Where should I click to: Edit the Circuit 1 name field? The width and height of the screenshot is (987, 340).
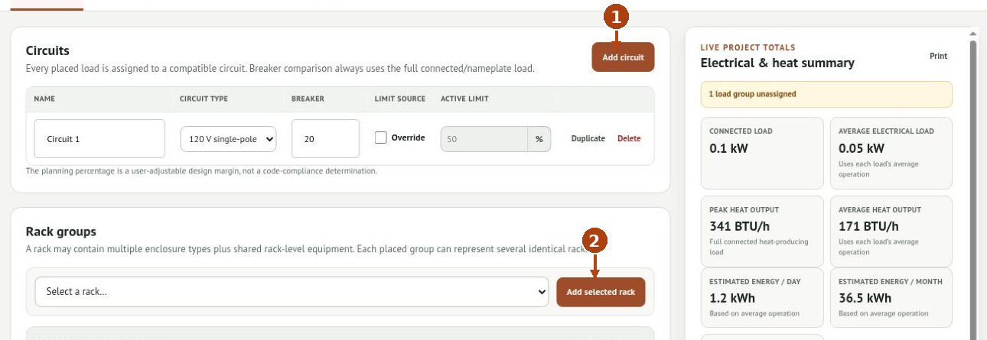[99, 139]
